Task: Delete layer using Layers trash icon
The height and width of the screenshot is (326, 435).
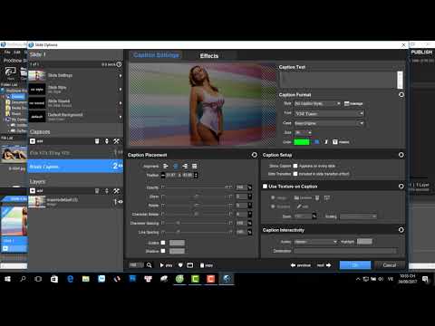Action: 97,191
